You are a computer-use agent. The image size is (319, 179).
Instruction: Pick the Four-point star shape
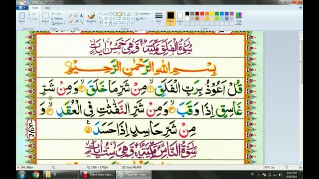pos(106,23)
